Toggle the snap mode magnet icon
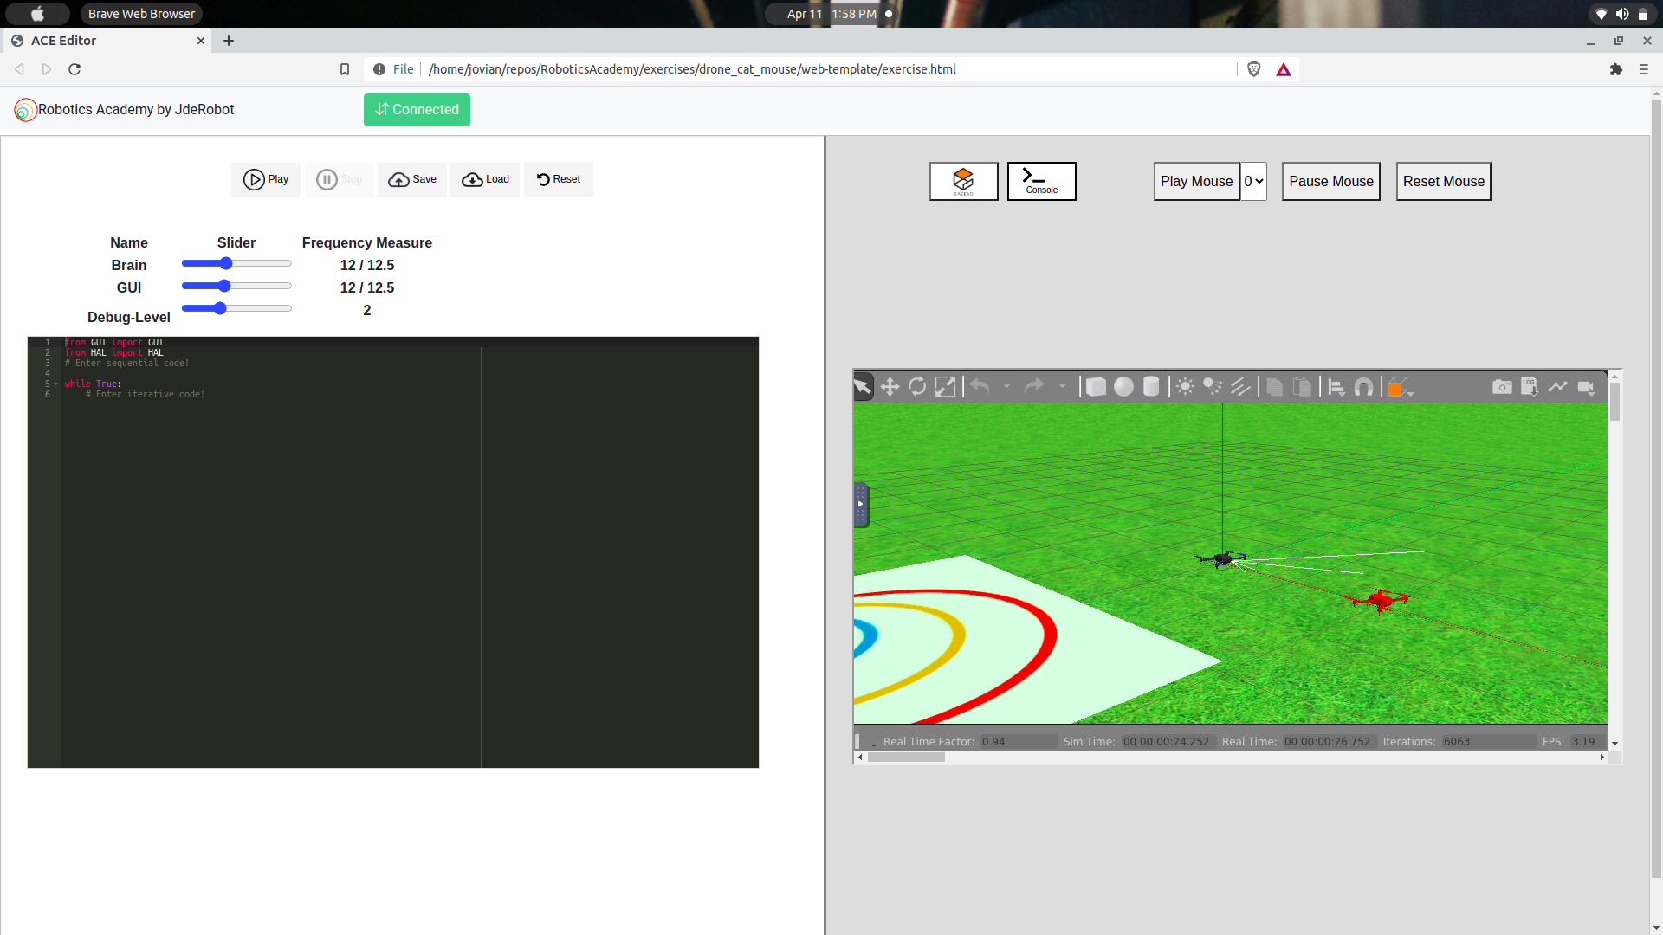Image resolution: width=1663 pixels, height=935 pixels. click(x=1364, y=388)
